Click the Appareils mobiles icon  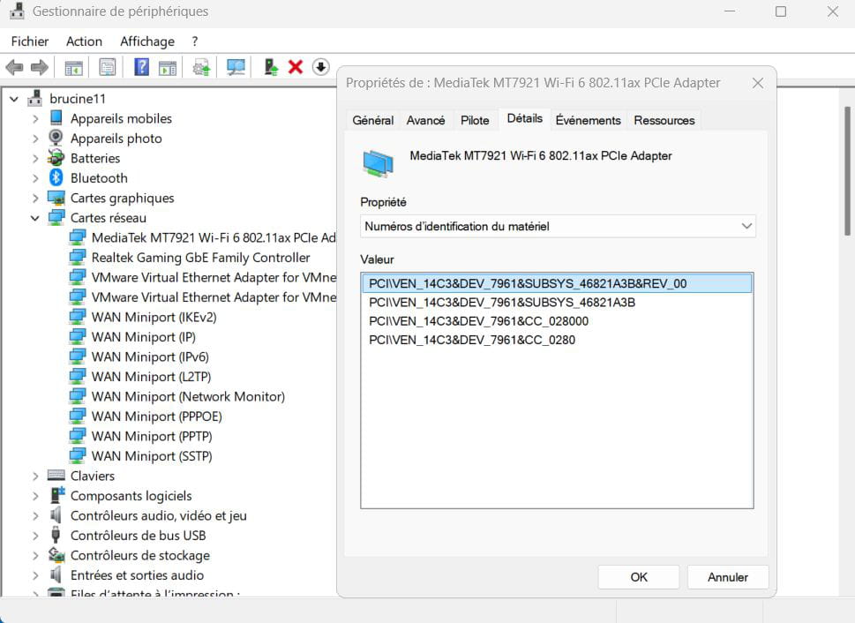[56, 118]
